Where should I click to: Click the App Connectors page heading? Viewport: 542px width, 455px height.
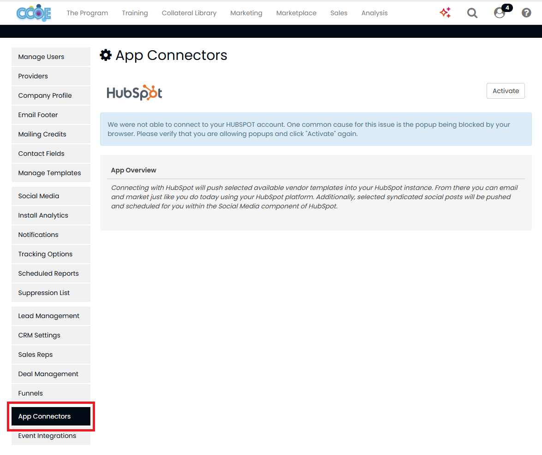coord(171,55)
